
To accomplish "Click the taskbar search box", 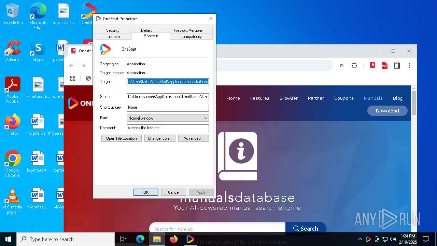I will [x=66, y=239].
